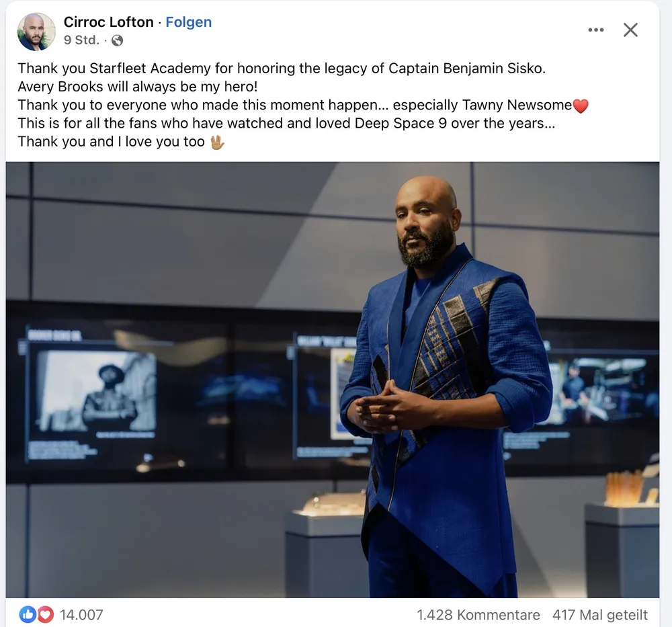This screenshot has height=627, width=672.
Task: Click the red heart reaction icon
Action: (x=46, y=615)
